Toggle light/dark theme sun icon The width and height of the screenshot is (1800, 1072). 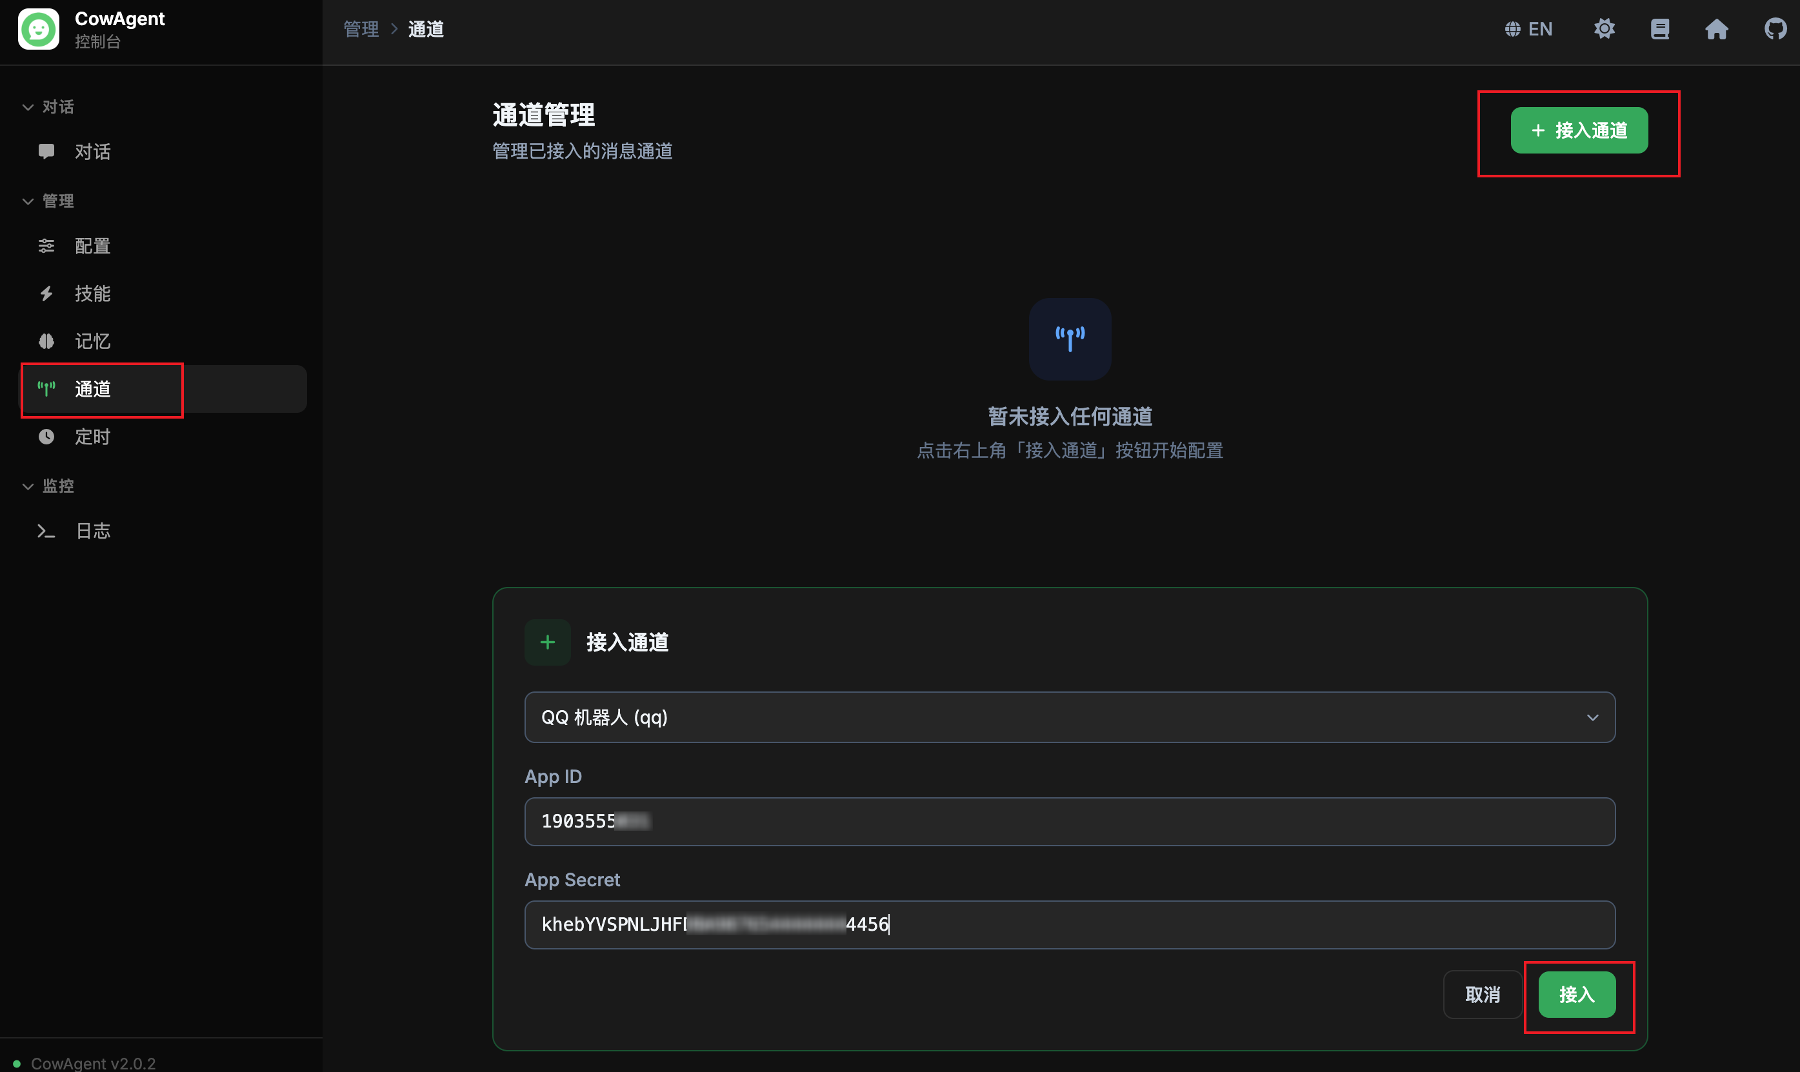pos(1603,29)
